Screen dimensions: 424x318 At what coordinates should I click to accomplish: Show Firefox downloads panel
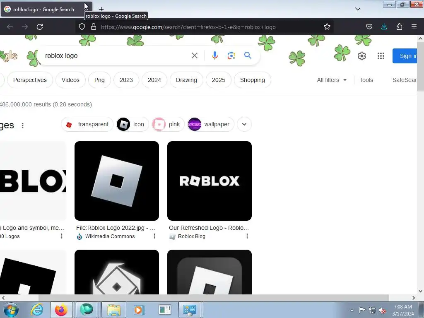click(384, 27)
